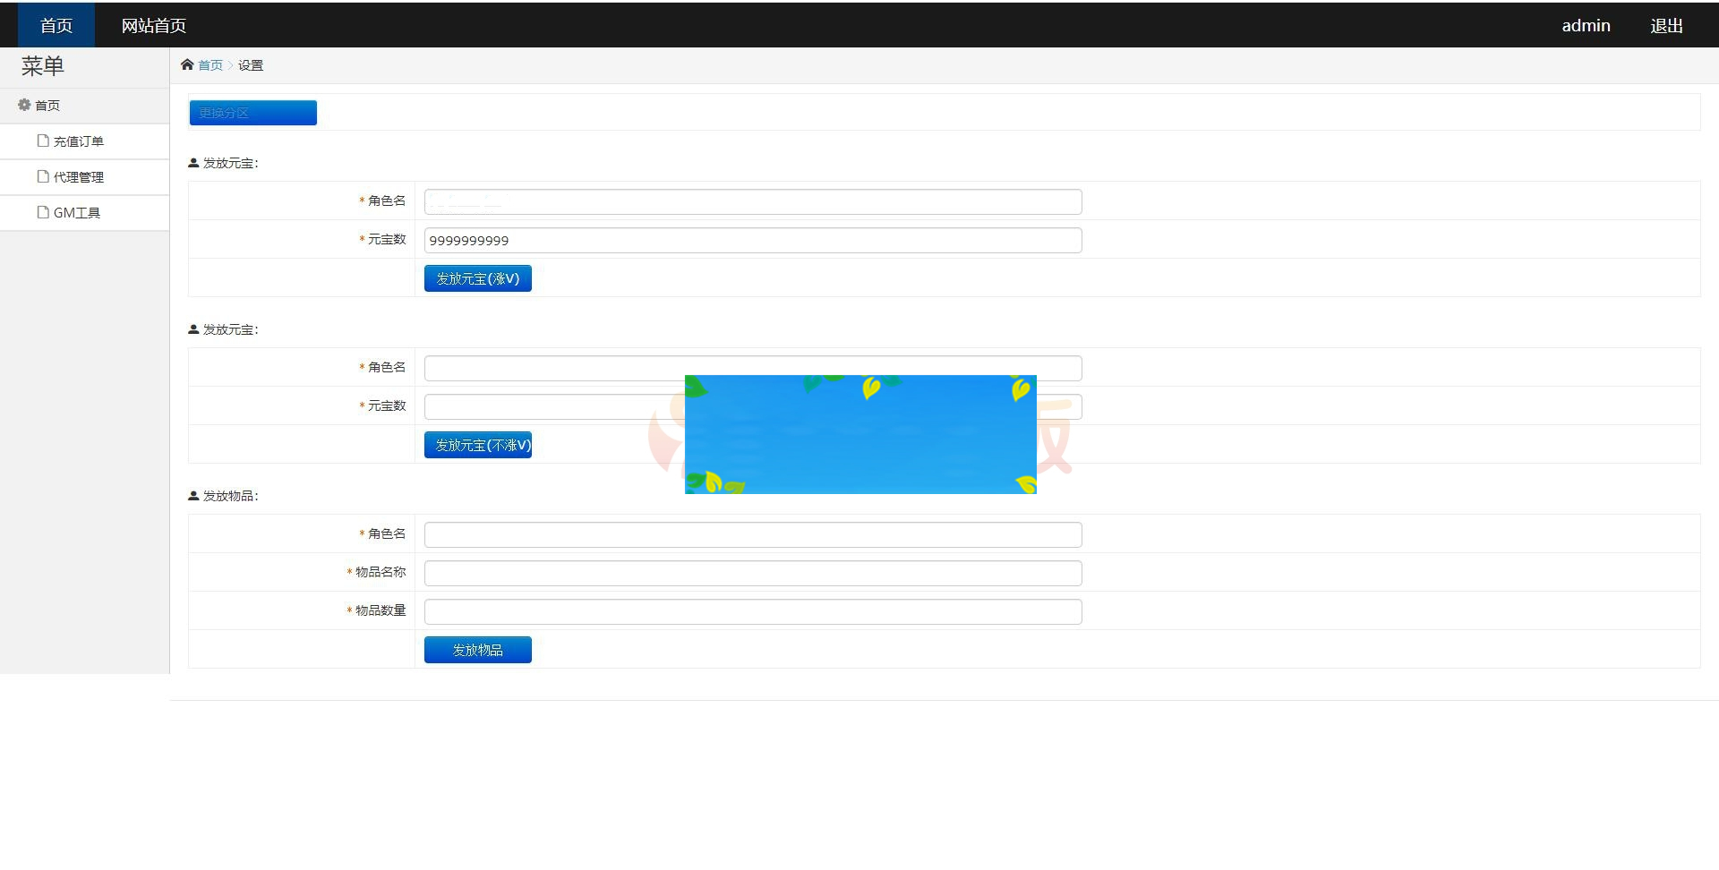1719x870 pixels.
Task: Click the person icon beside the topmost 发放元宝 heading
Action: [193, 163]
